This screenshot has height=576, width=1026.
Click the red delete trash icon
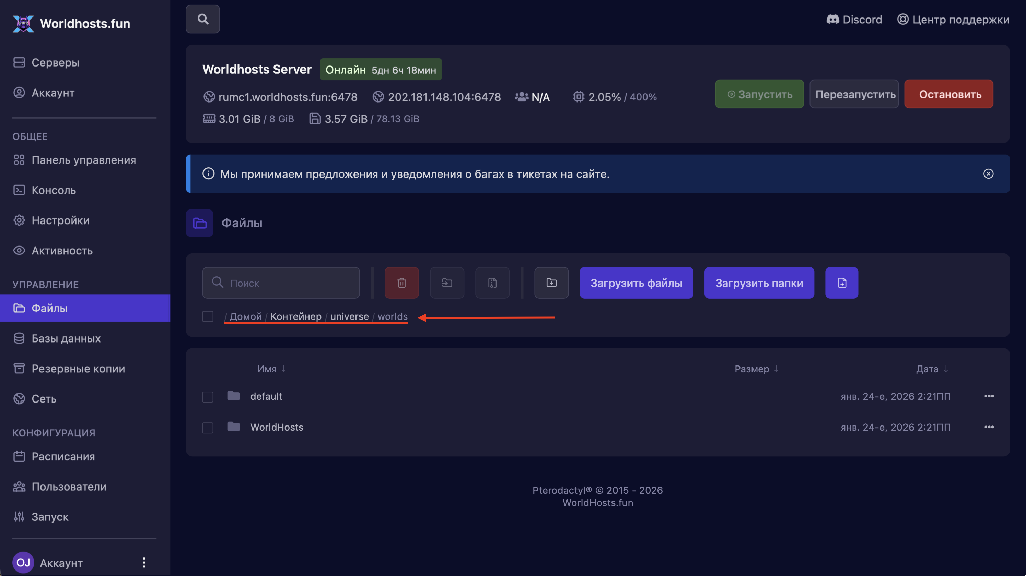(401, 283)
